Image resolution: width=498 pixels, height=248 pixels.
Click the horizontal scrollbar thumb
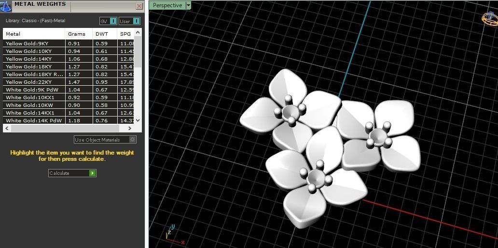tap(65, 128)
